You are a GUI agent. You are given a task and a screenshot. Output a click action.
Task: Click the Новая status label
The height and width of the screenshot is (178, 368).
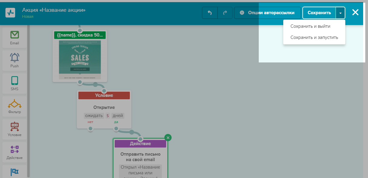pos(28,17)
